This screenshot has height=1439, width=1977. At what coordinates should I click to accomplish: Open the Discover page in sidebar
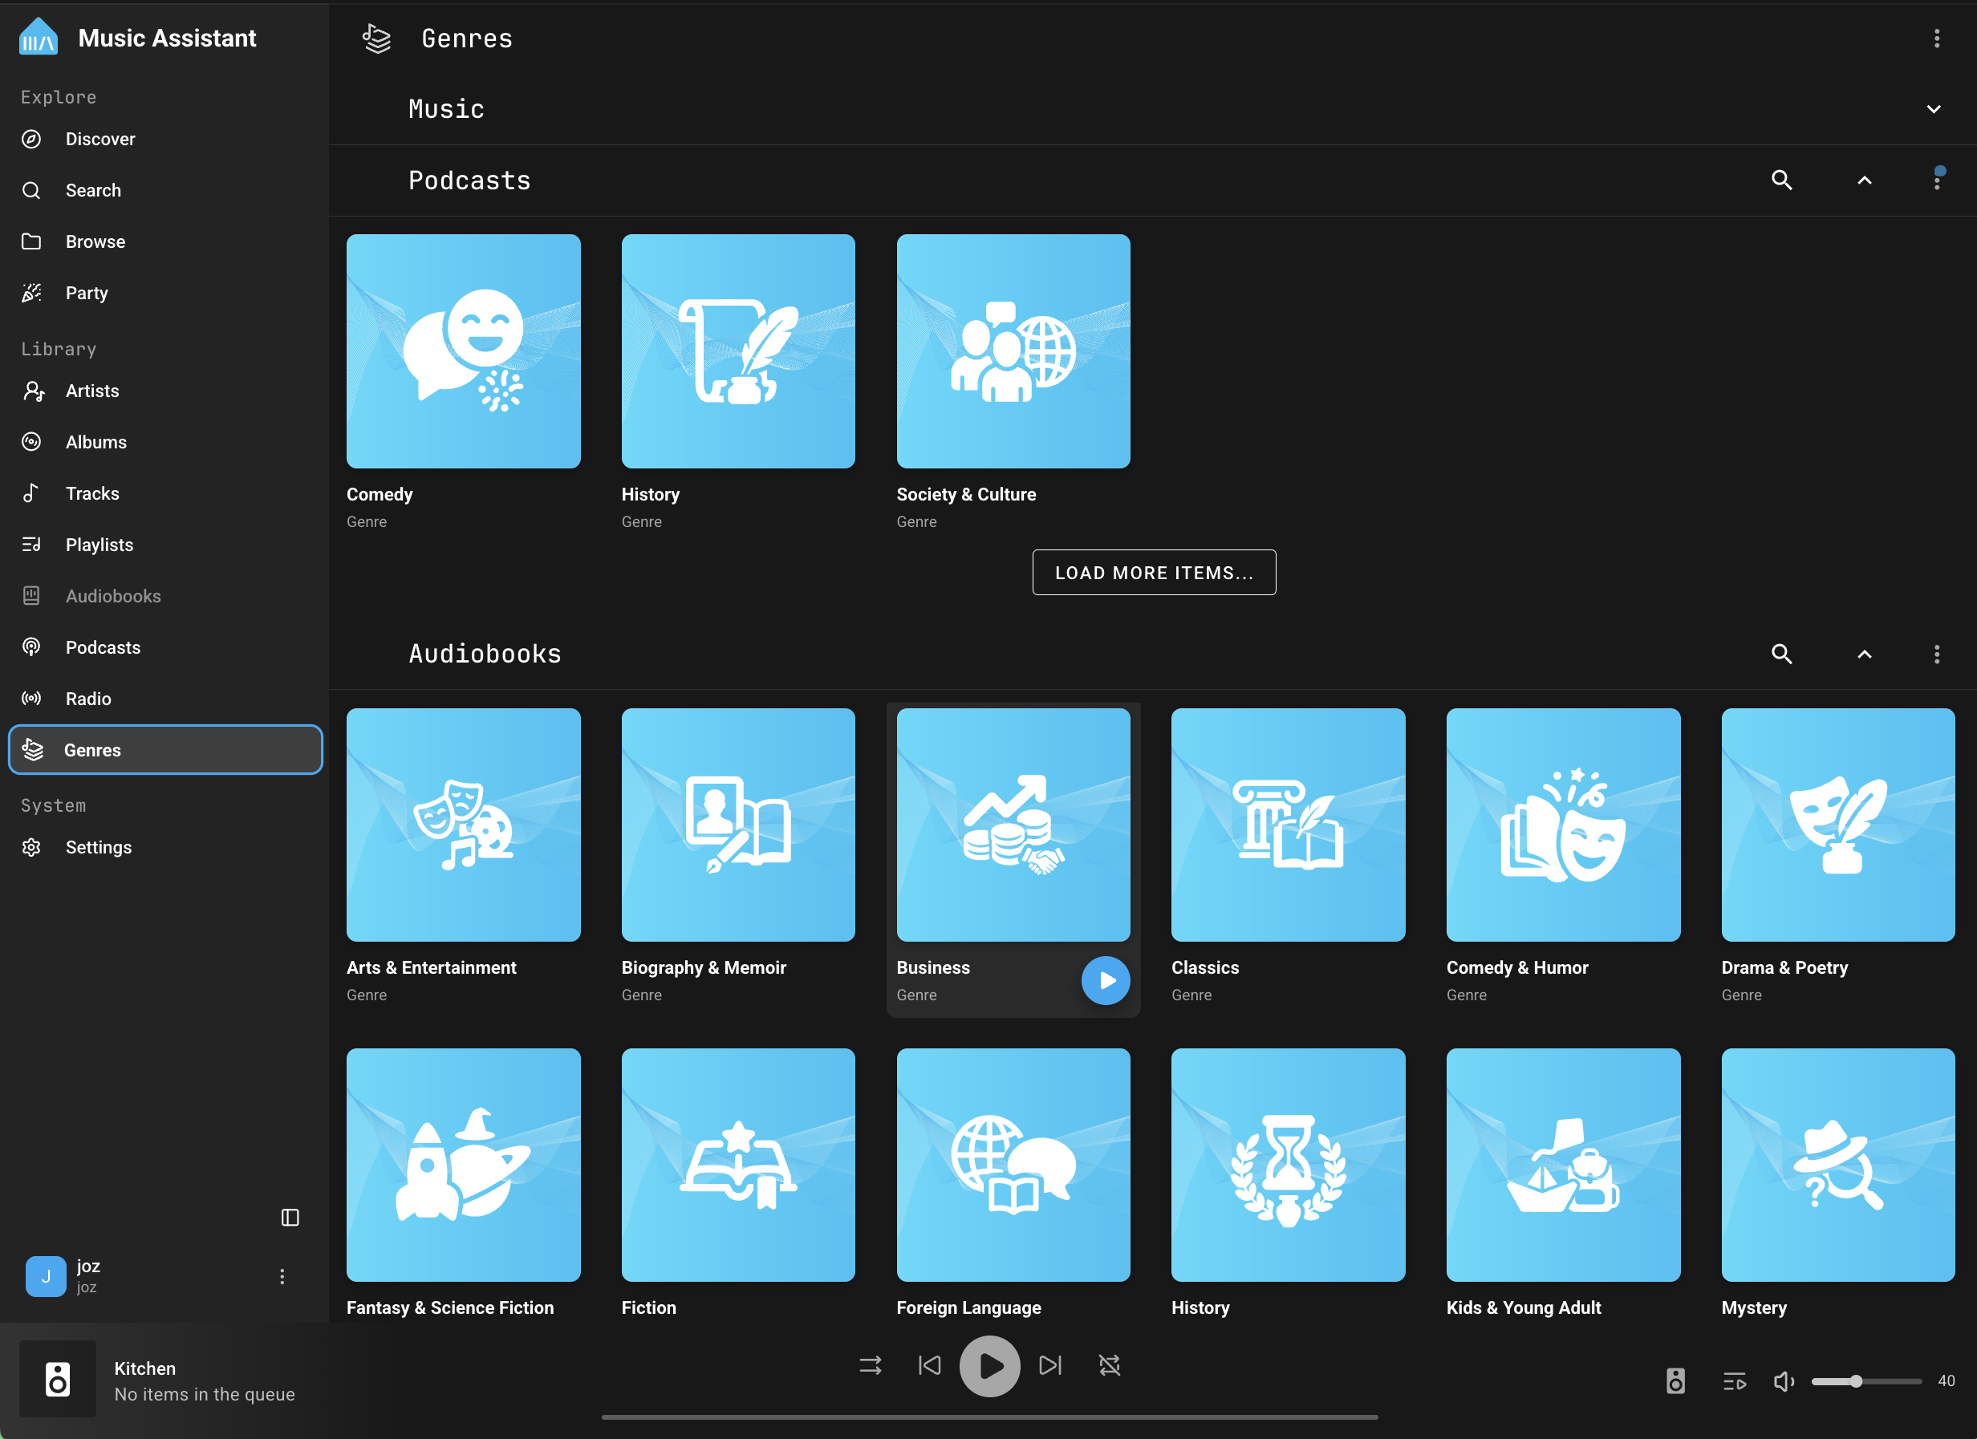pyautogui.click(x=164, y=139)
